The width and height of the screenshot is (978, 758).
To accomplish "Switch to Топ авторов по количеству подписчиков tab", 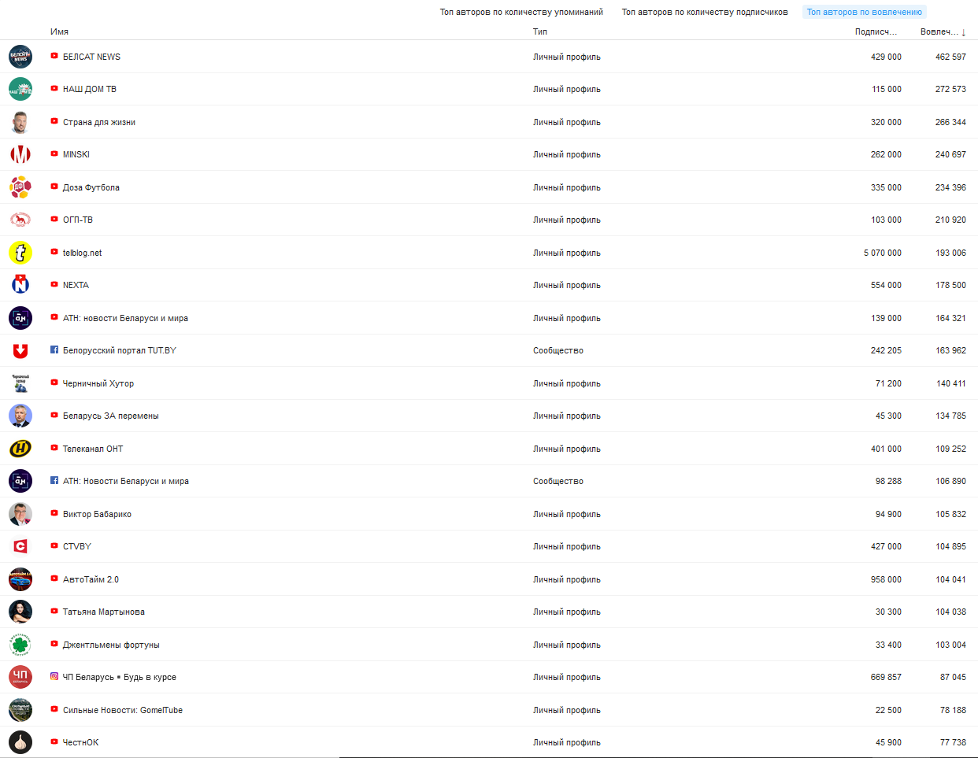I will coord(705,12).
